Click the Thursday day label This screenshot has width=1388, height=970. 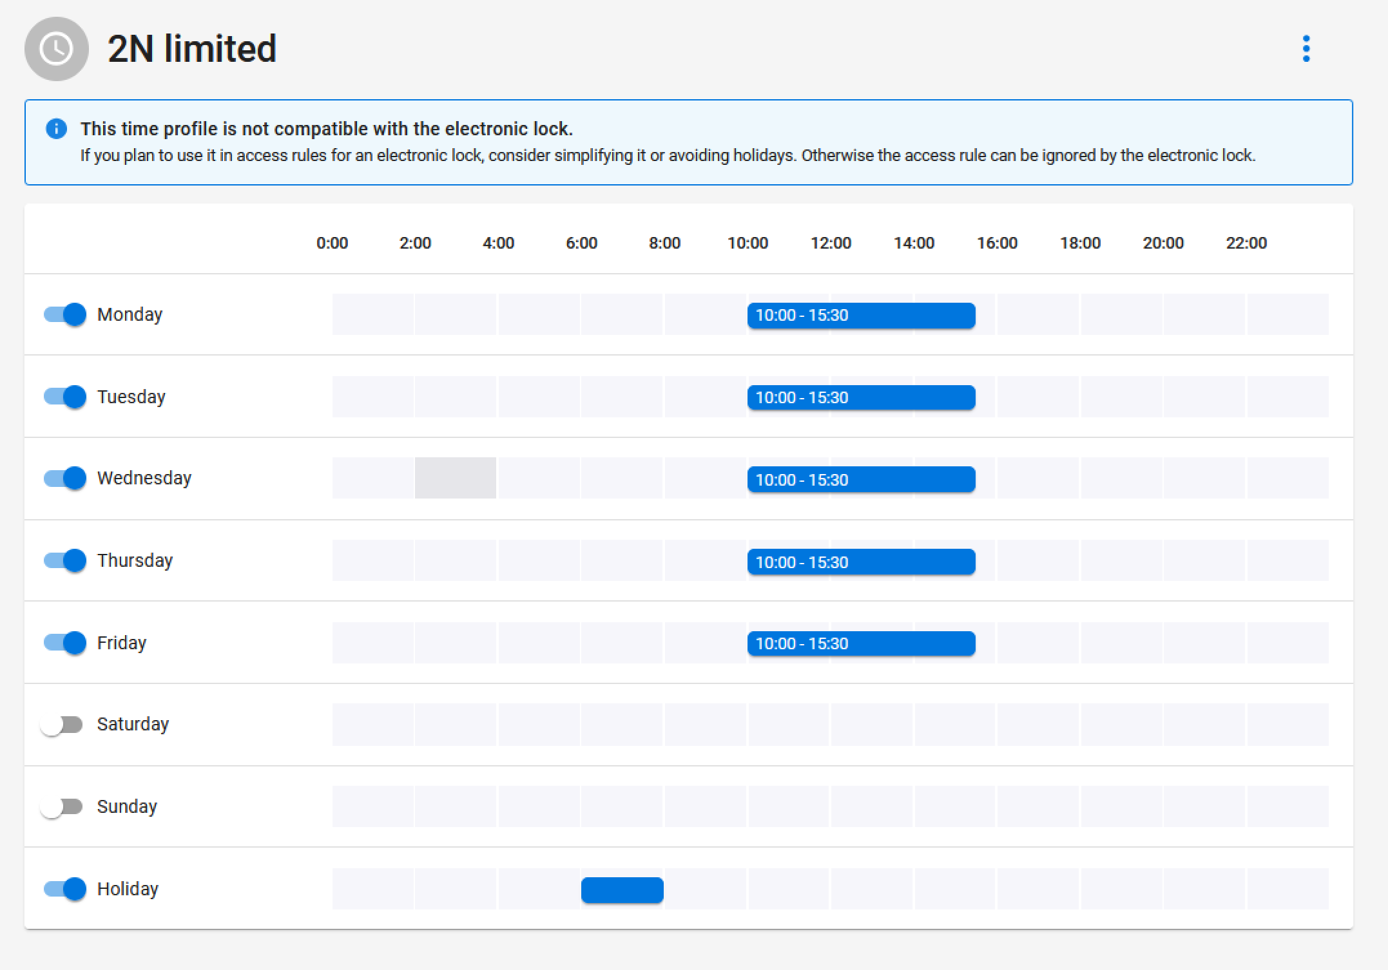pyautogui.click(x=135, y=560)
